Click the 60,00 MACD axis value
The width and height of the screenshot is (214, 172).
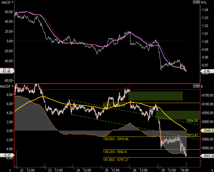point(9,12)
